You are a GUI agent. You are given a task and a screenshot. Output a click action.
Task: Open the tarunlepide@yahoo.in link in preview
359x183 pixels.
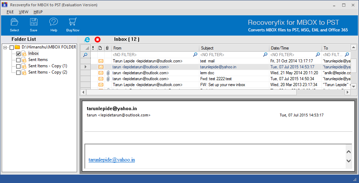(112, 160)
